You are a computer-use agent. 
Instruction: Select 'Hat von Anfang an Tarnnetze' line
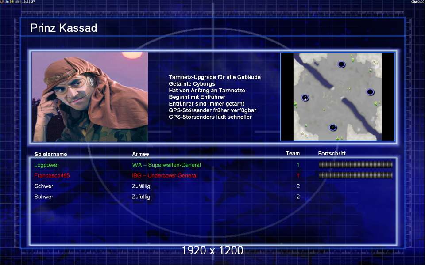[x=207, y=90]
